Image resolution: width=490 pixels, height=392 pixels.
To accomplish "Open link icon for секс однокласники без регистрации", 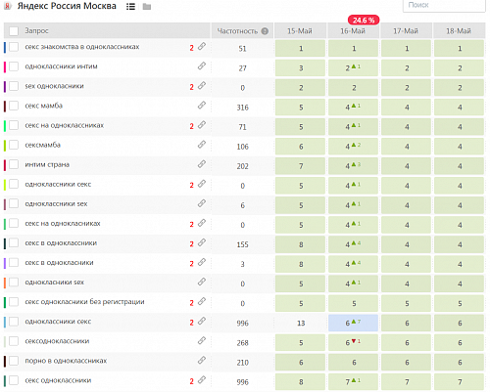I will click(202, 301).
